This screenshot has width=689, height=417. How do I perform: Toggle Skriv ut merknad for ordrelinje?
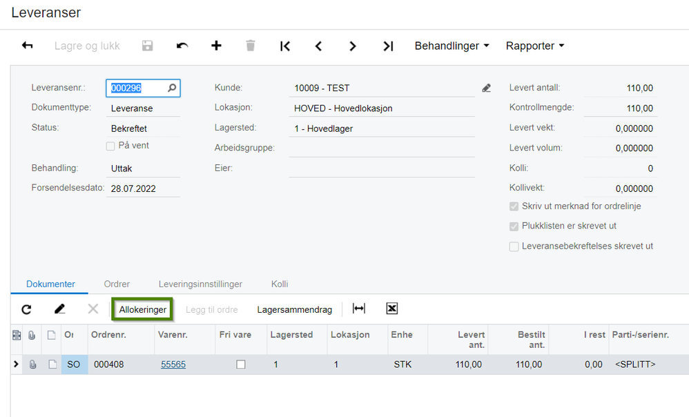tap(514, 206)
